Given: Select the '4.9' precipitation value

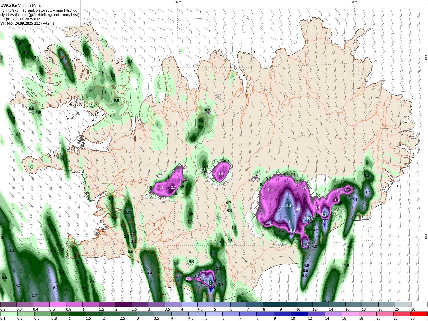Looking at the screenshot, I should (306, 265).
